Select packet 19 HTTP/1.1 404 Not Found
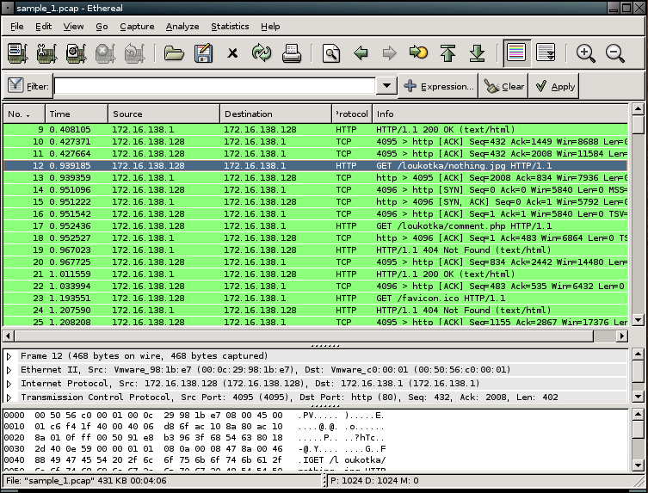648x493 pixels. pyautogui.click(x=315, y=250)
